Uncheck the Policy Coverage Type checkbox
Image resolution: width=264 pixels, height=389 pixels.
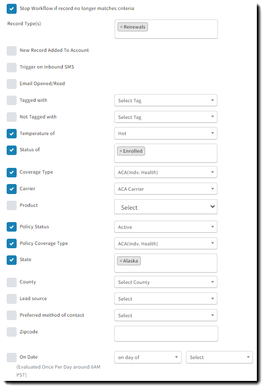pos(12,243)
